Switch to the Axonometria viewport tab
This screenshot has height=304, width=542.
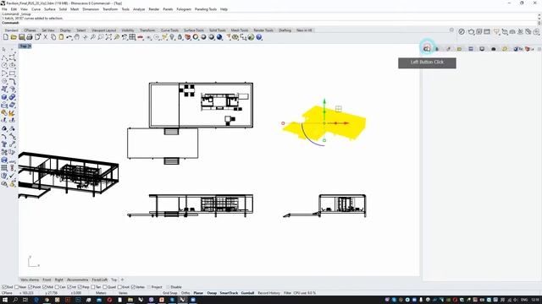(77, 280)
